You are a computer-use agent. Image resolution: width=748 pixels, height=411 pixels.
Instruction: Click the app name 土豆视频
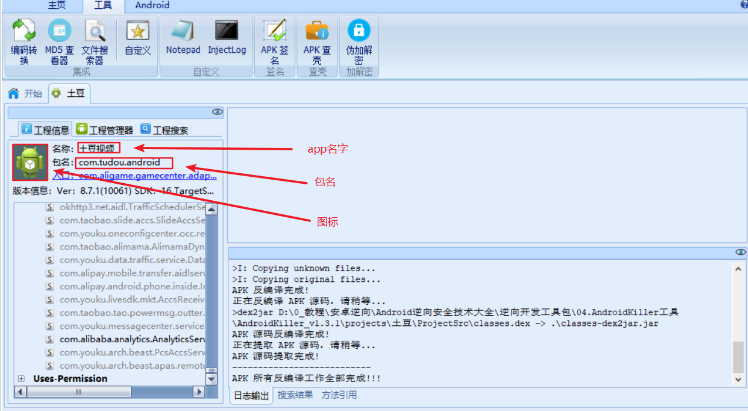point(97,149)
